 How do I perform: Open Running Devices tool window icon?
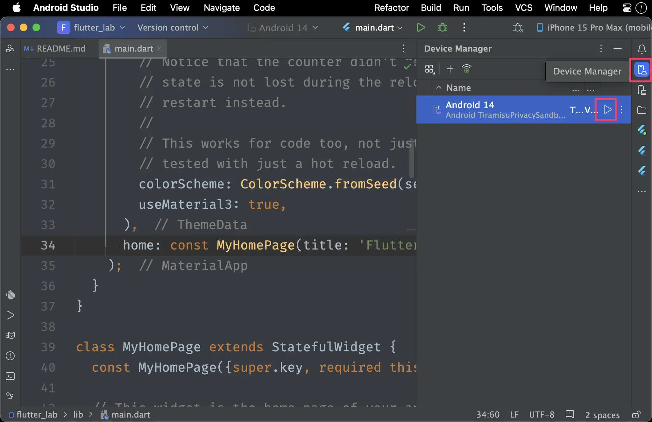click(x=641, y=90)
